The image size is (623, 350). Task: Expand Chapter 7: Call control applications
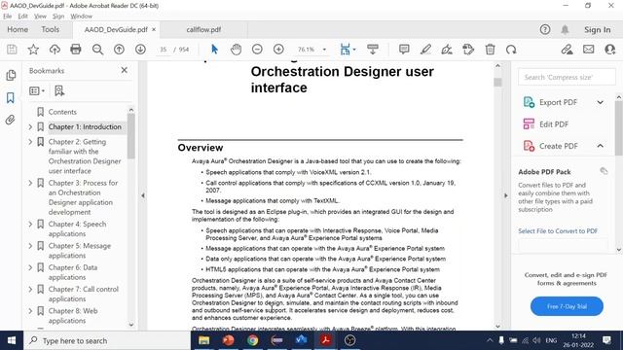pos(30,290)
